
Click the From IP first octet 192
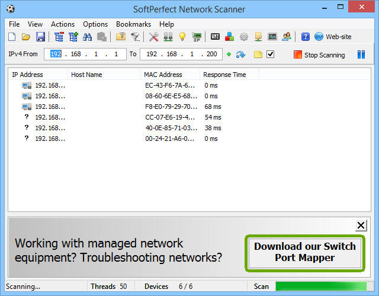[x=56, y=54]
